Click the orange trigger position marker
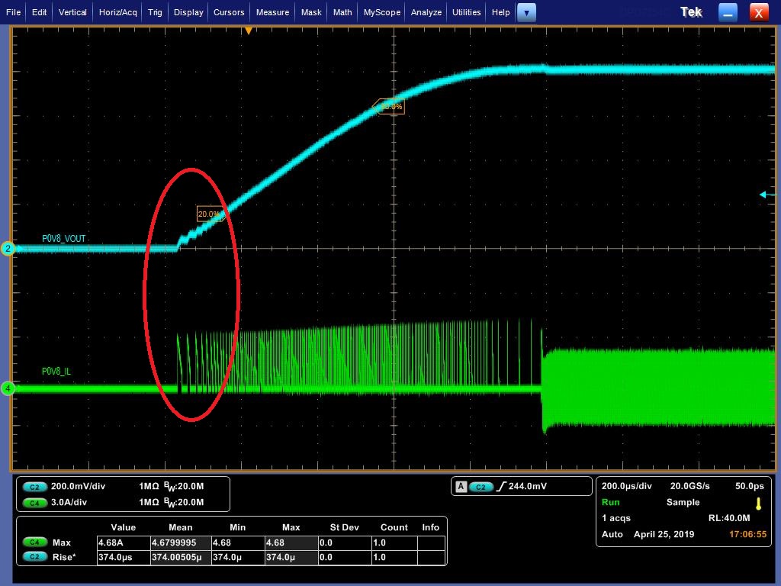The height and width of the screenshot is (586, 781). coord(249,31)
